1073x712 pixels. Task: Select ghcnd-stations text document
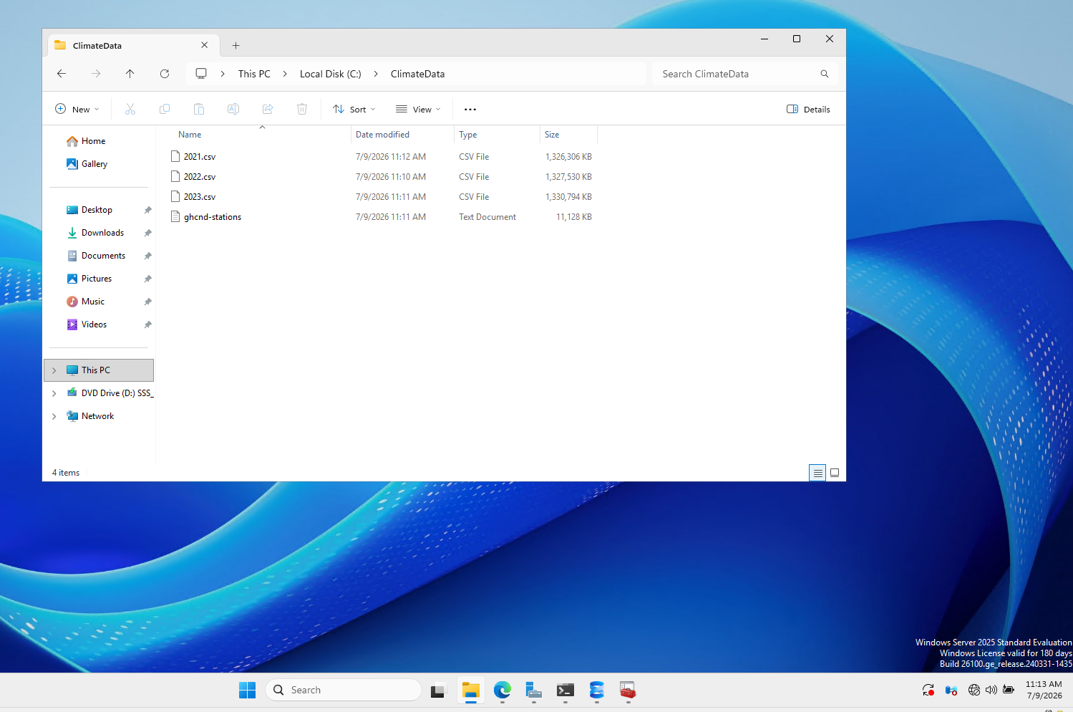(212, 217)
